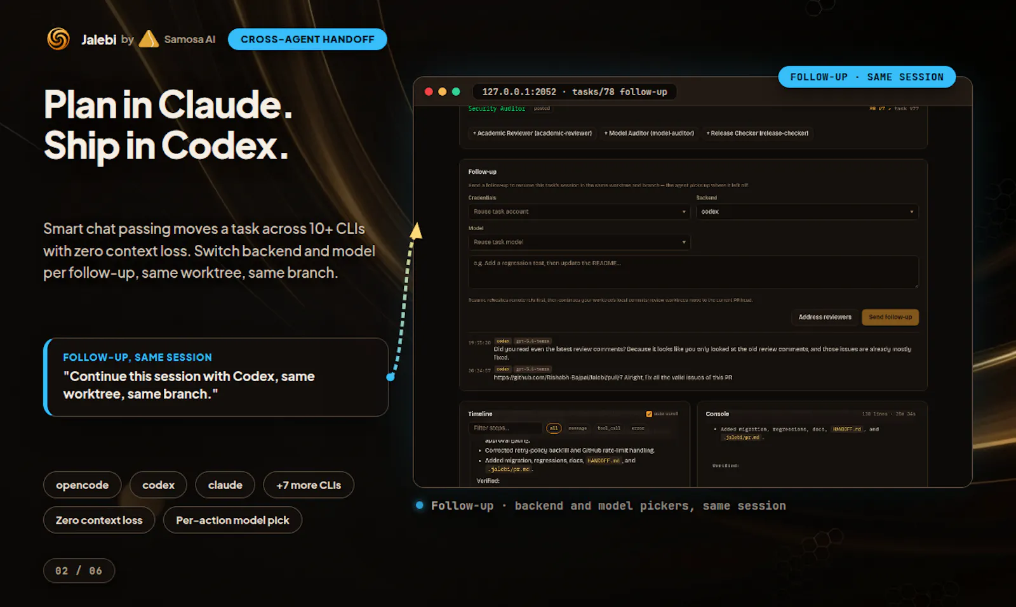Click the 'Per-action model pick' pill

pos(232,520)
